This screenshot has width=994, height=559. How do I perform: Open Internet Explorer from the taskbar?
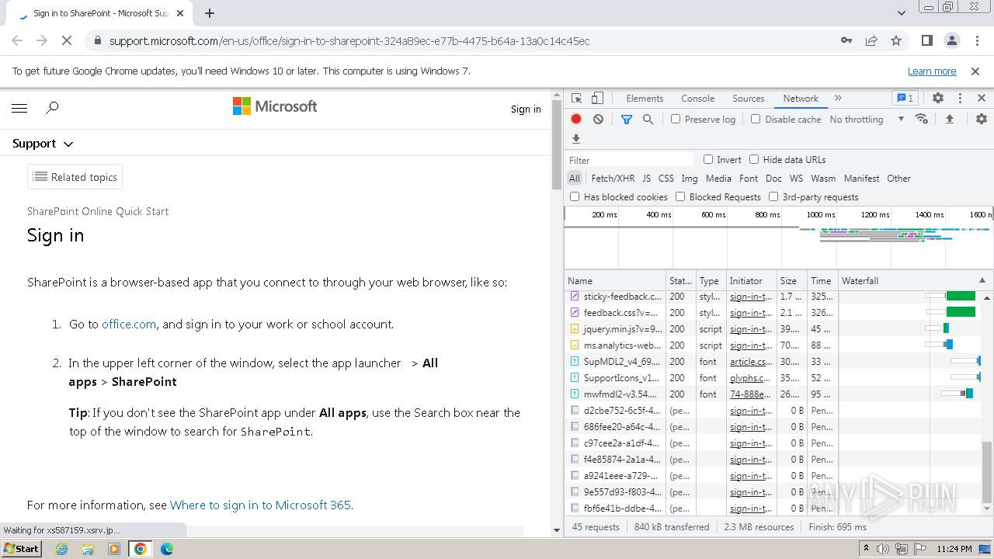pos(61,549)
